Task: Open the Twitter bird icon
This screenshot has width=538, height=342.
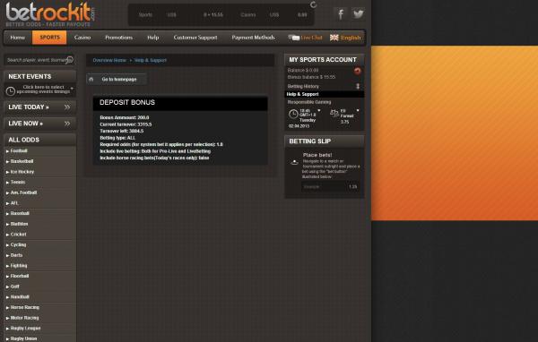Action: tap(358, 14)
